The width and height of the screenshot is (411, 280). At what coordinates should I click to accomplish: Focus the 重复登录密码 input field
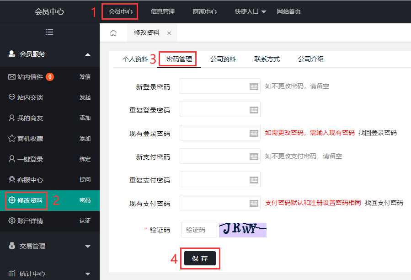pos(220,109)
